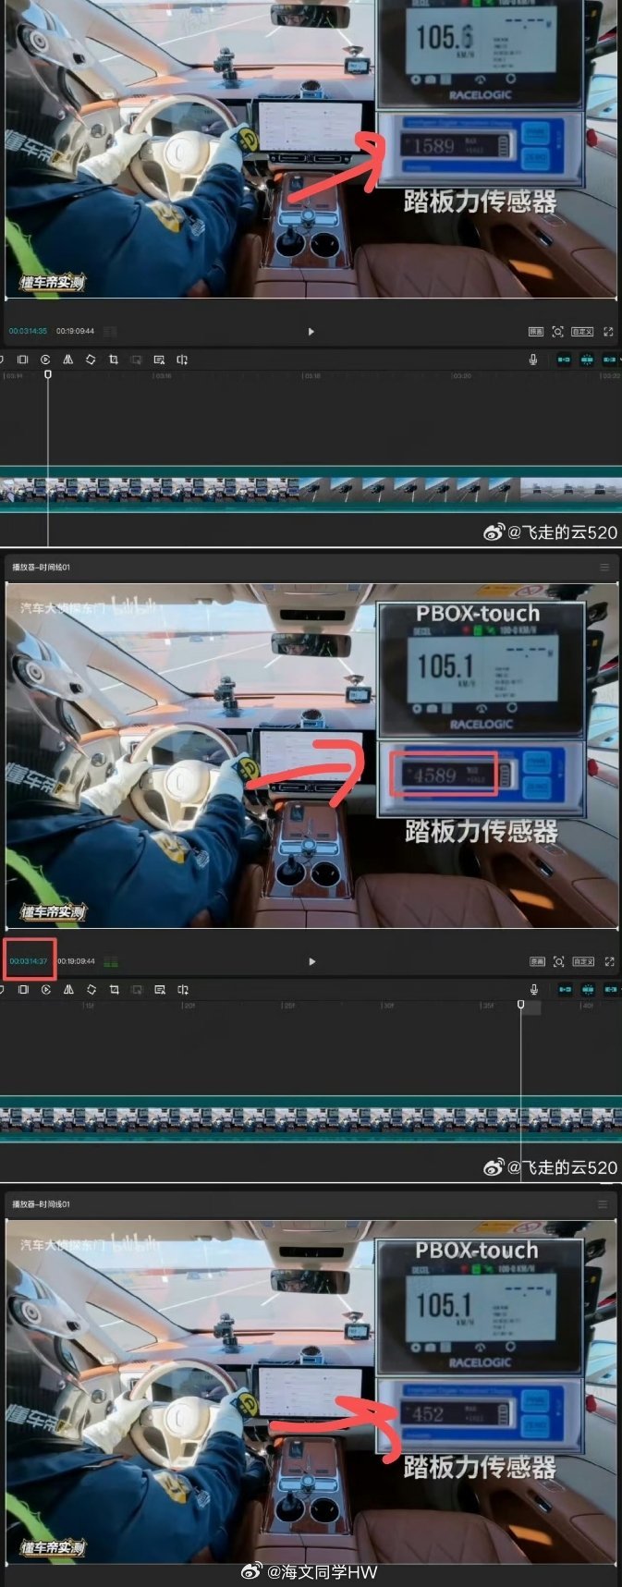
Task: Start voice recording from middle timeline microphone
Action: tap(534, 990)
